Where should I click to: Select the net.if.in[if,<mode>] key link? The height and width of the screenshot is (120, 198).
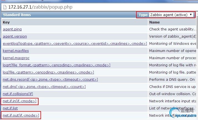(19, 101)
